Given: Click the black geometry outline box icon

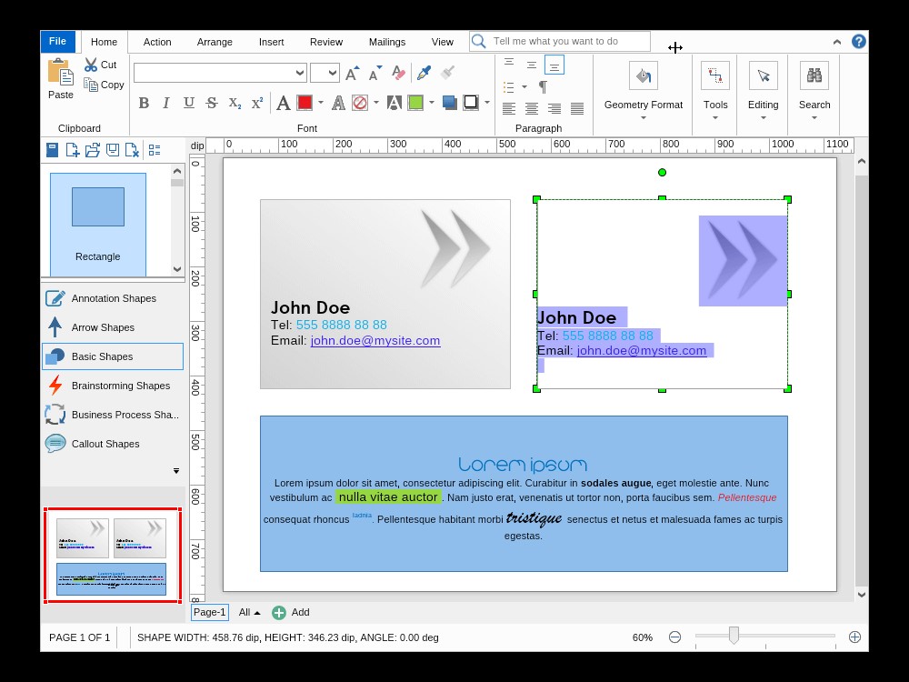Looking at the screenshot, I should point(471,103).
